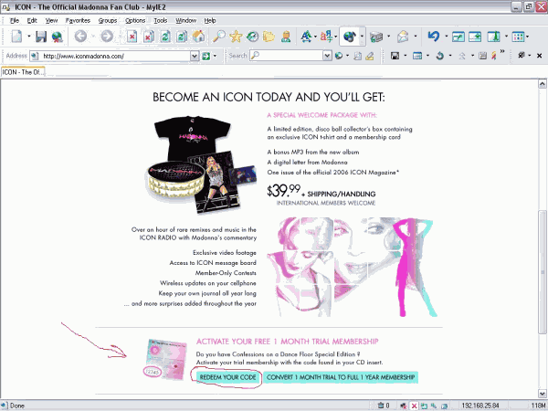Image resolution: width=548 pixels, height=411 pixels.
Task: Click the encoding 'a' character icon
Action: 326,37
